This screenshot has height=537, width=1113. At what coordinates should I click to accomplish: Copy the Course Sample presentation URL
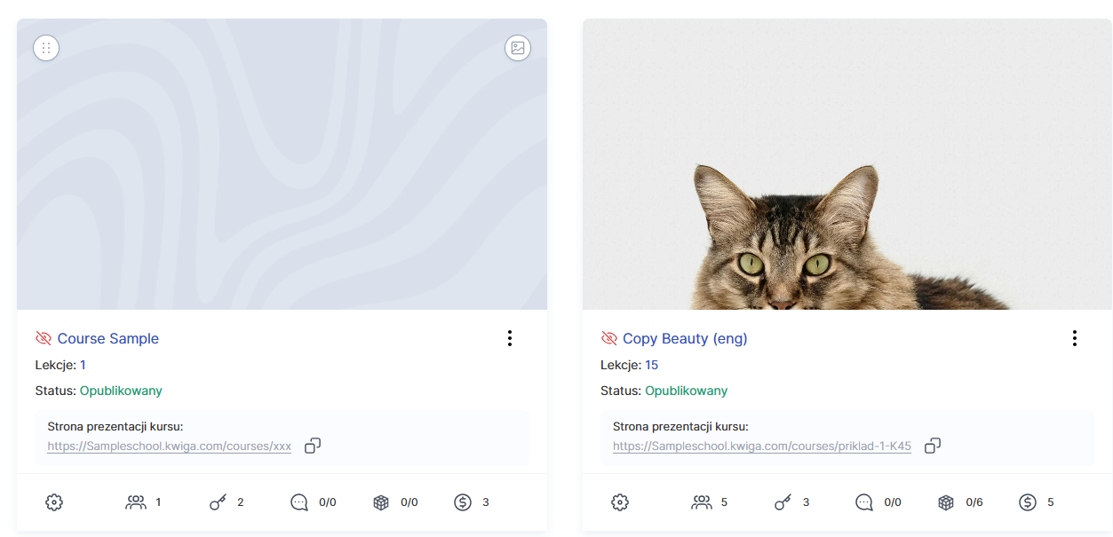coord(313,446)
